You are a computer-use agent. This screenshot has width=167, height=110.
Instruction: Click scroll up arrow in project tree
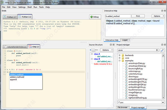click(163, 55)
